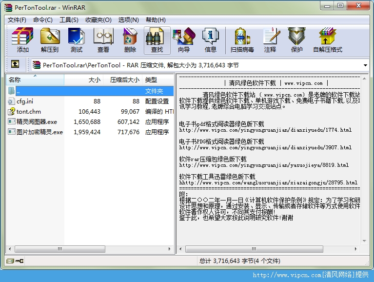The image size is (374, 282).
Task: Click the file list horizontal scrollbar thumb
Action: pos(60,249)
